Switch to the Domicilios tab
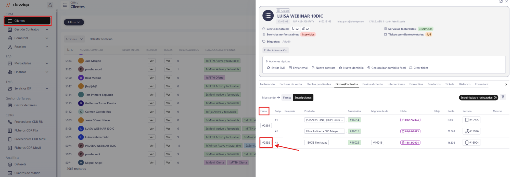The height and width of the screenshot is (177, 510). coord(416,84)
